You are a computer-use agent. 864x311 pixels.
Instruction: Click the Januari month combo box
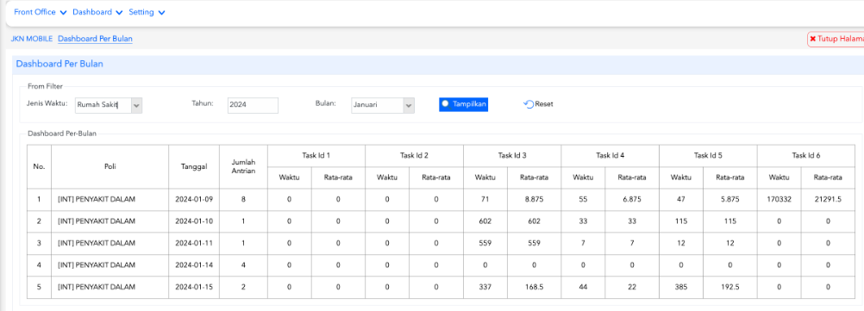click(x=378, y=105)
